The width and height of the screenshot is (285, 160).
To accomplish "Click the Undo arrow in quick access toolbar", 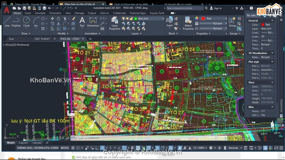I will click(x=49, y=8).
